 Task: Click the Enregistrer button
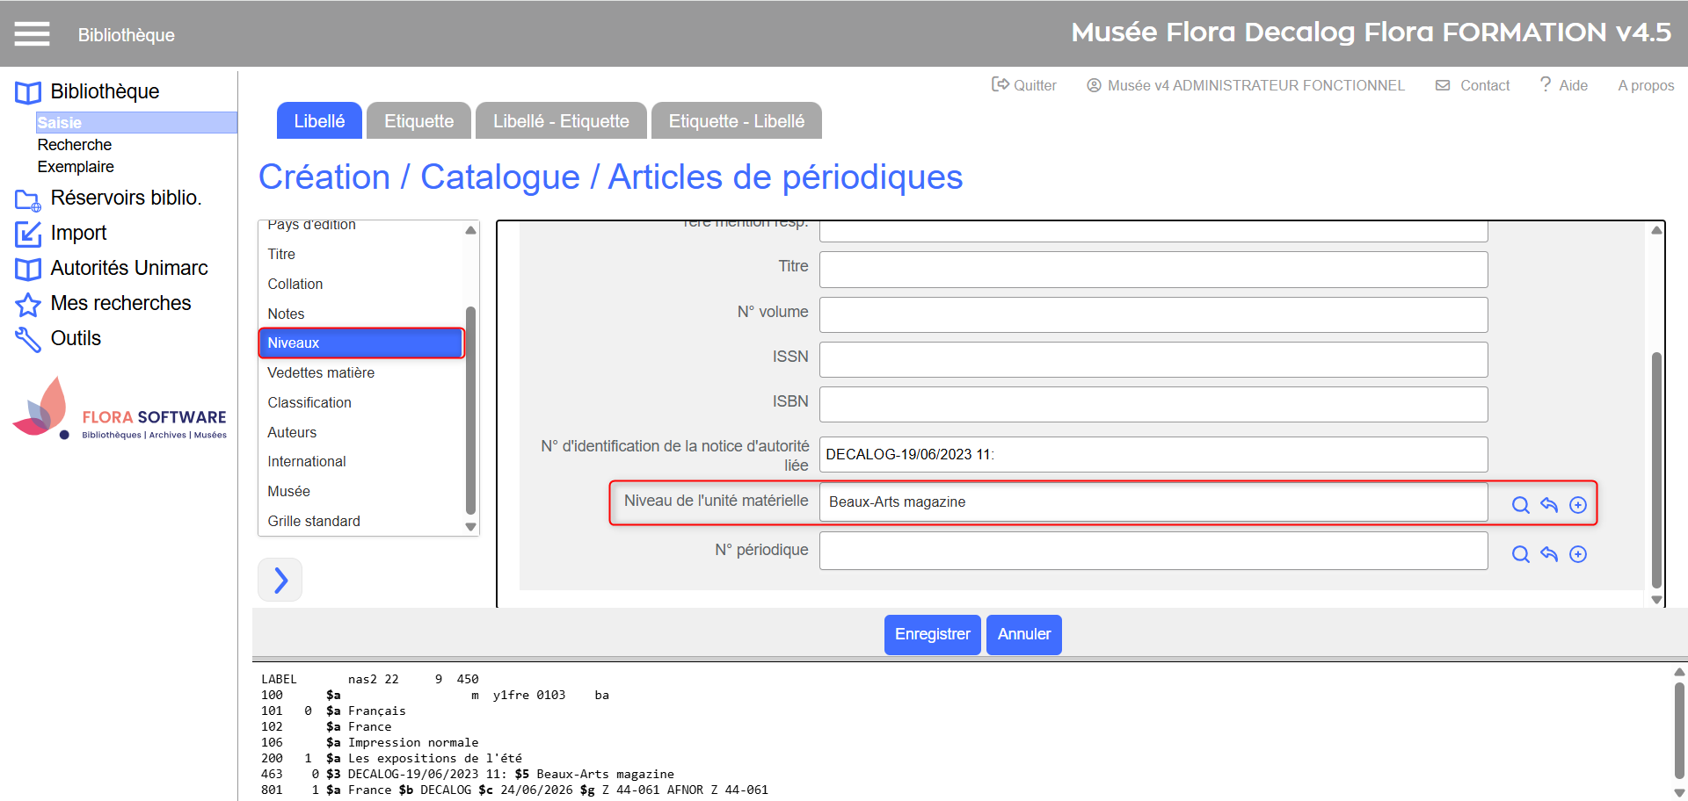click(x=933, y=634)
